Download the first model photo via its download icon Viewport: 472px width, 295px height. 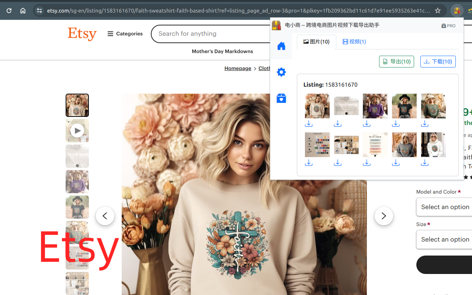pos(309,123)
